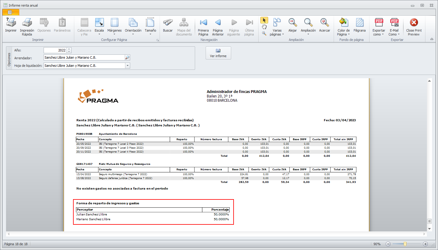Click the Alejar zoom out icon
Screen dimensions: 438x250
pos(293,23)
